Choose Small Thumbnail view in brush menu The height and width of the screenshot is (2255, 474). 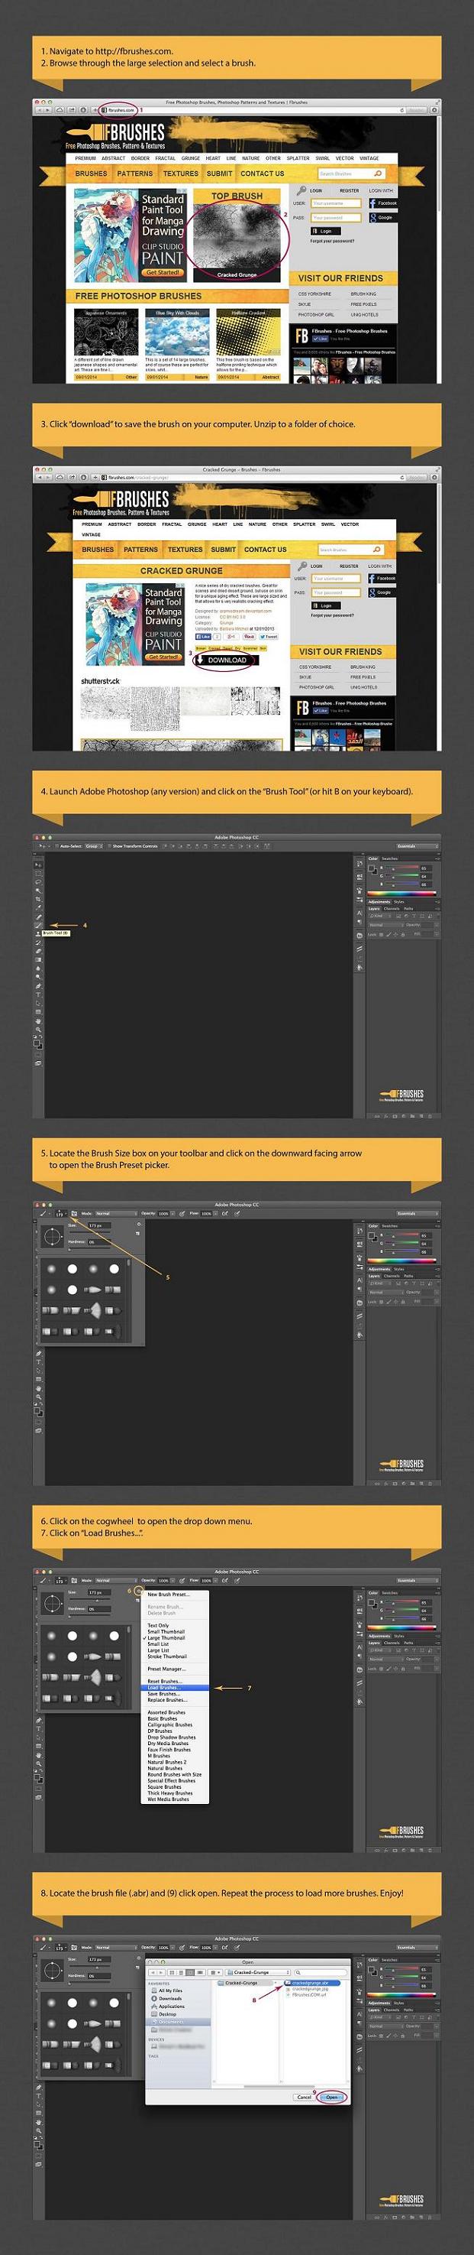click(166, 1633)
